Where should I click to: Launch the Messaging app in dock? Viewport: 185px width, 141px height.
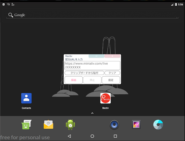[26, 124]
